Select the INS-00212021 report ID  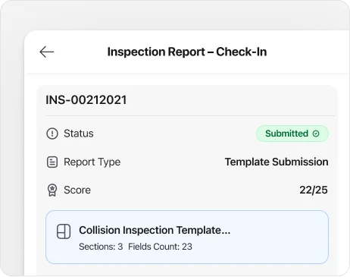point(86,100)
